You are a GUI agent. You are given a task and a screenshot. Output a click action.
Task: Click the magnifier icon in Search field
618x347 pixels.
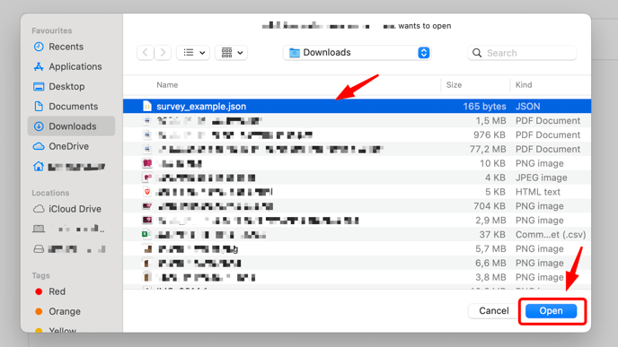coord(477,53)
